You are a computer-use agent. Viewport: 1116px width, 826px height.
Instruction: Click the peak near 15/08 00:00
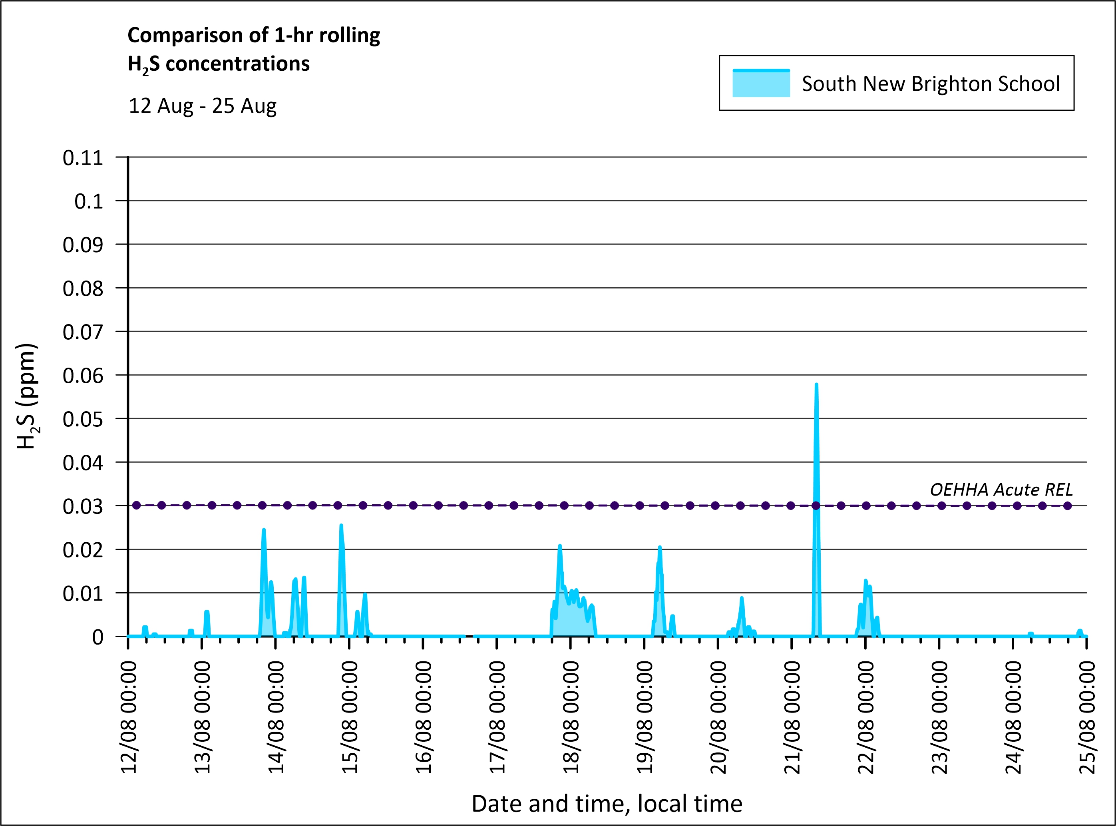(x=341, y=527)
